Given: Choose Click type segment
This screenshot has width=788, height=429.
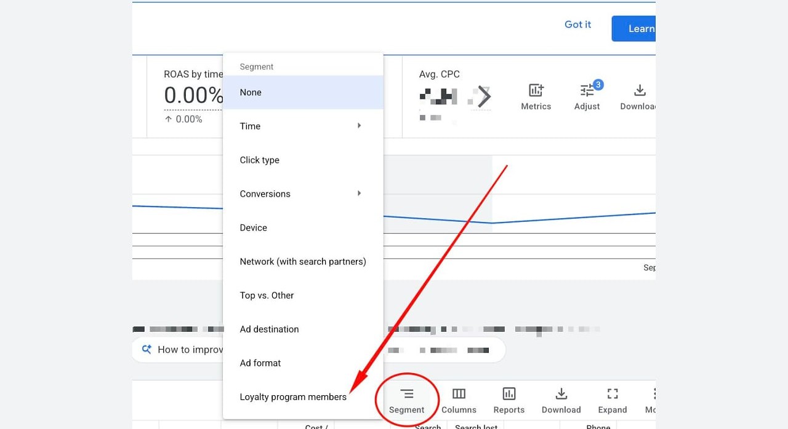Looking at the screenshot, I should pyautogui.click(x=303, y=160).
